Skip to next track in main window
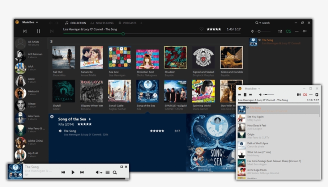This screenshot has width=328, height=187. [x=52, y=31]
